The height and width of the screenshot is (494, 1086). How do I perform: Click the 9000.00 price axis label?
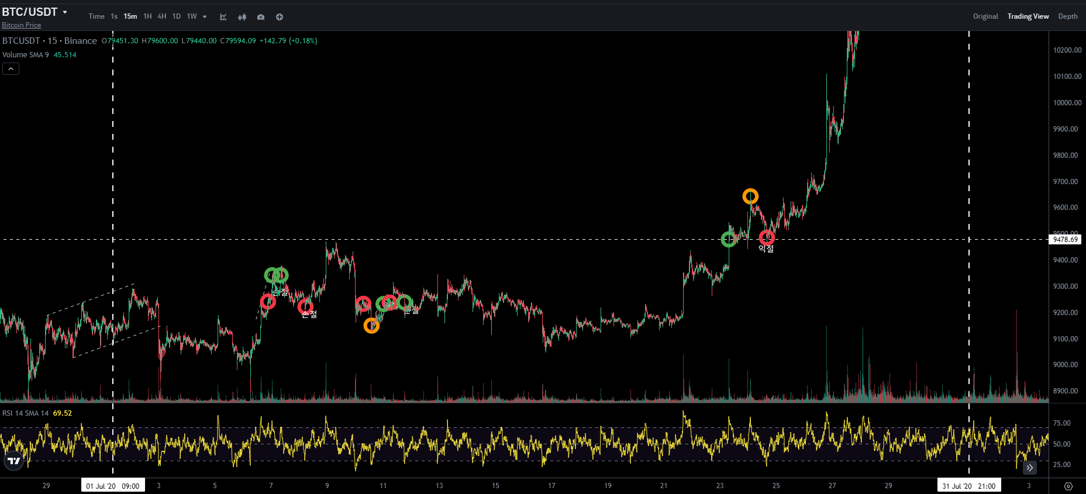point(1066,365)
